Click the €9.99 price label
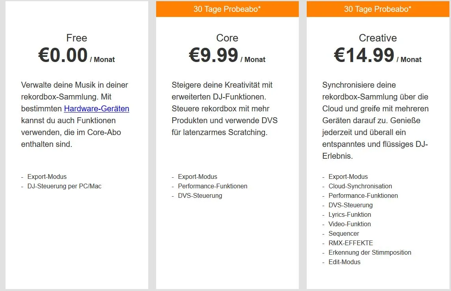The image size is (451, 291). [x=213, y=55]
